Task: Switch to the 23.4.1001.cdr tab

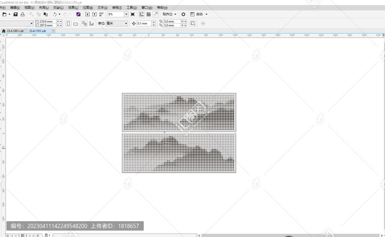Action: click(x=15, y=31)
